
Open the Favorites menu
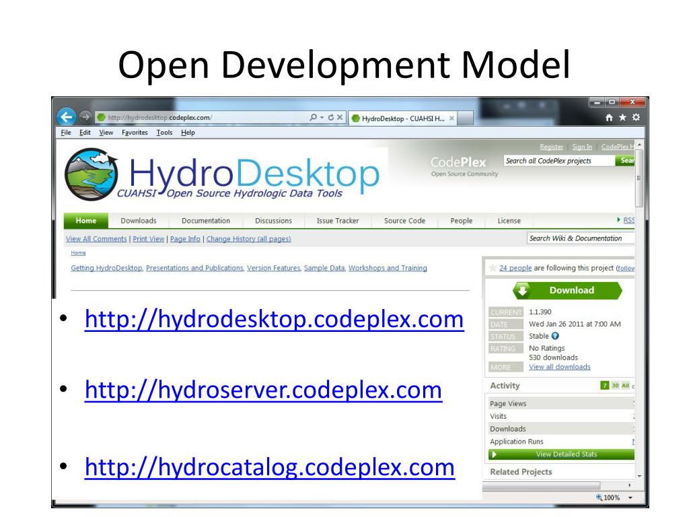tap(135, 133)
